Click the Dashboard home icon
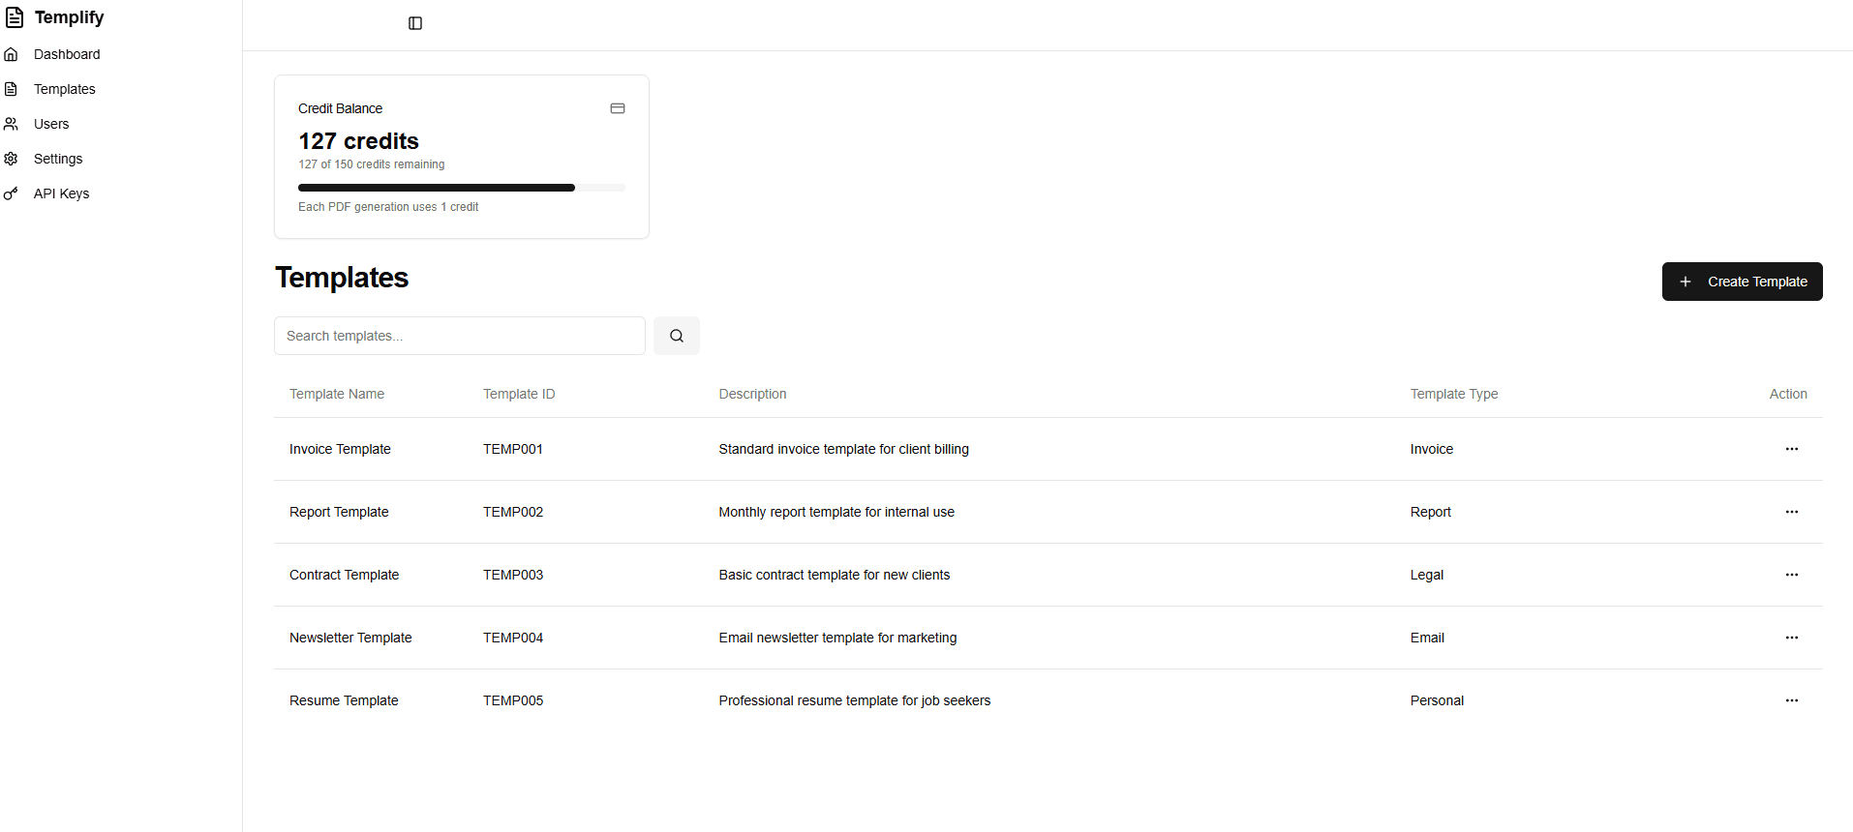 12,54
